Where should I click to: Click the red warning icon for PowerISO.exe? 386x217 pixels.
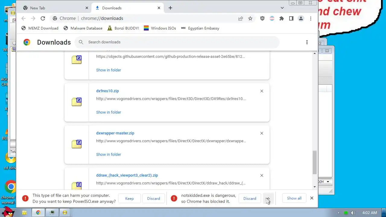(x=25, y=198)
